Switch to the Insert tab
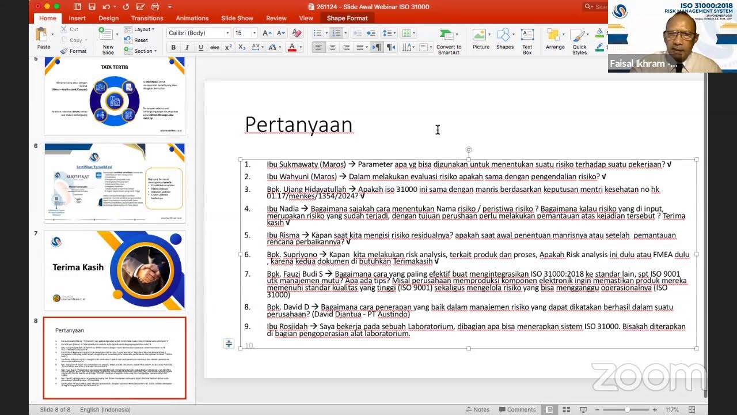 [x=77, y=18]
